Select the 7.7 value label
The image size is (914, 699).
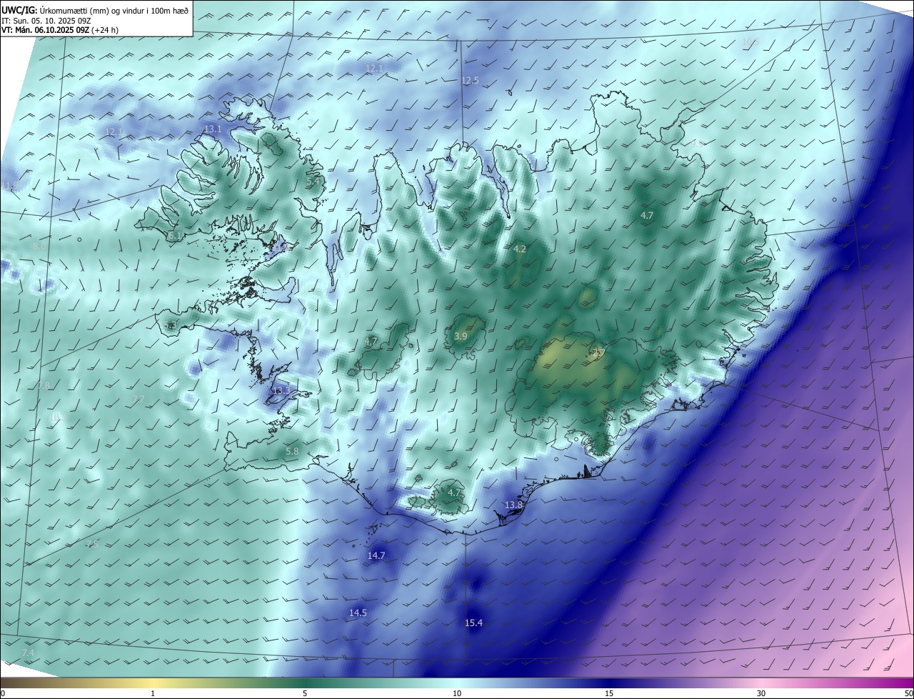(x=139, y=399)
